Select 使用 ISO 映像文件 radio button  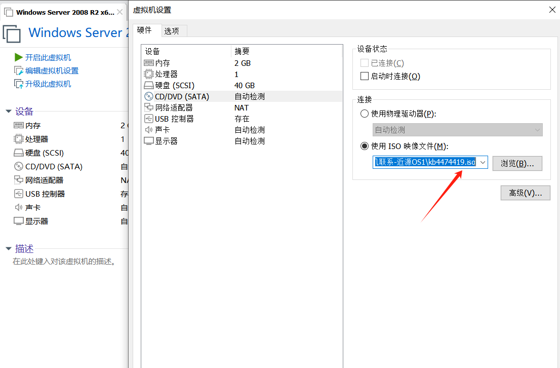pos(364,146)
